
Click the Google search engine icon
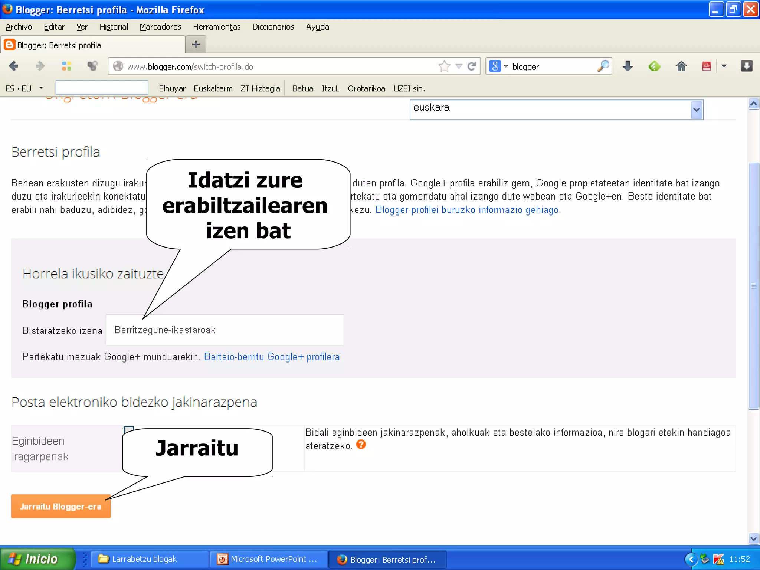pyautogui.click(x=495, y=66)
